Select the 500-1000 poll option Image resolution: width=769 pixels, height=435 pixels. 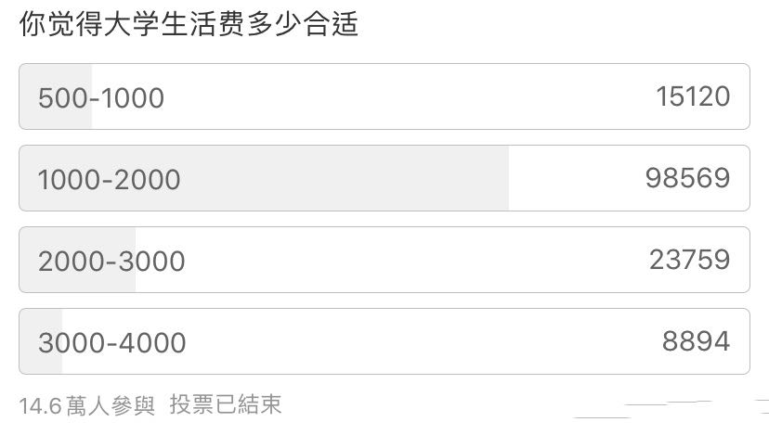[101, 97]
